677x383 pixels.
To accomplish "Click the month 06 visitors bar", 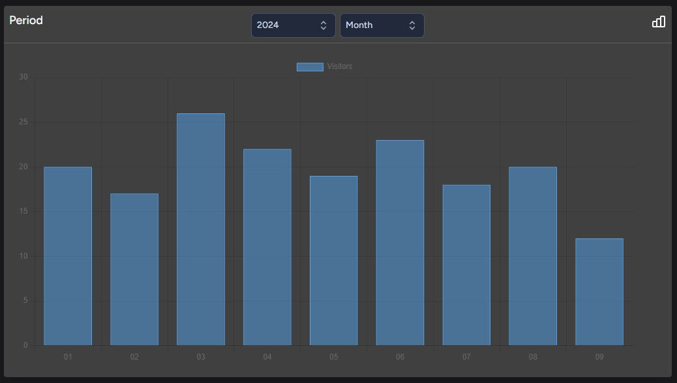I will (x=400, y=242).
